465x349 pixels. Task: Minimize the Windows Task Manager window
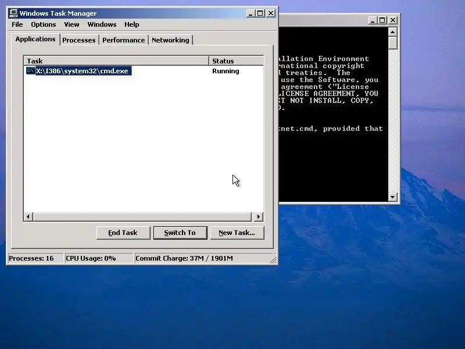[251, 13]
